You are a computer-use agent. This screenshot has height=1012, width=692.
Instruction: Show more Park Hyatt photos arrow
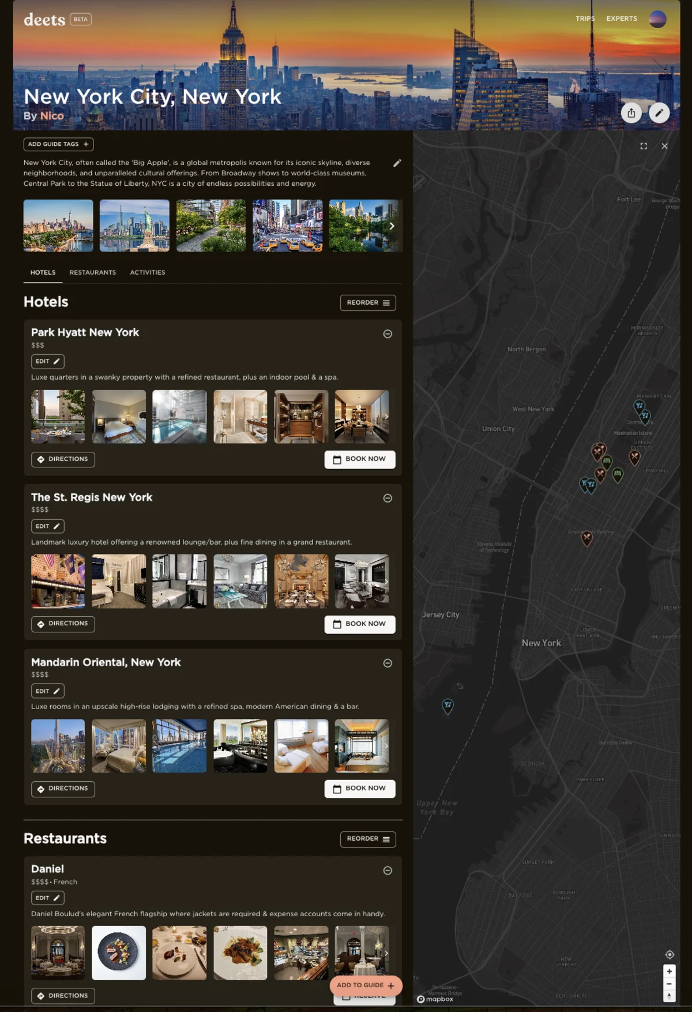click(386, 417)
